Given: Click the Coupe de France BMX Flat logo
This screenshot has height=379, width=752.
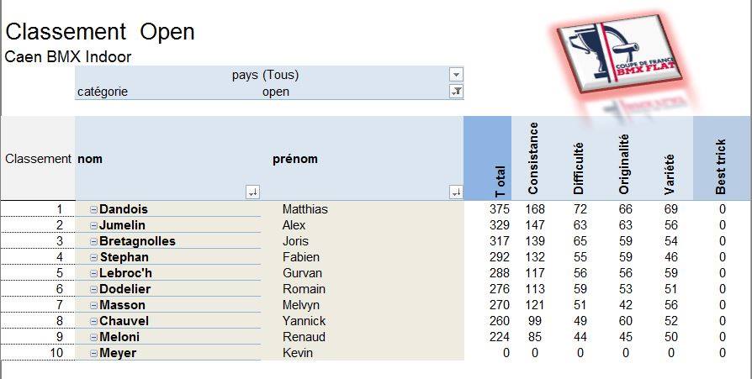Looking at the screenshot, I should pos(619,53).
